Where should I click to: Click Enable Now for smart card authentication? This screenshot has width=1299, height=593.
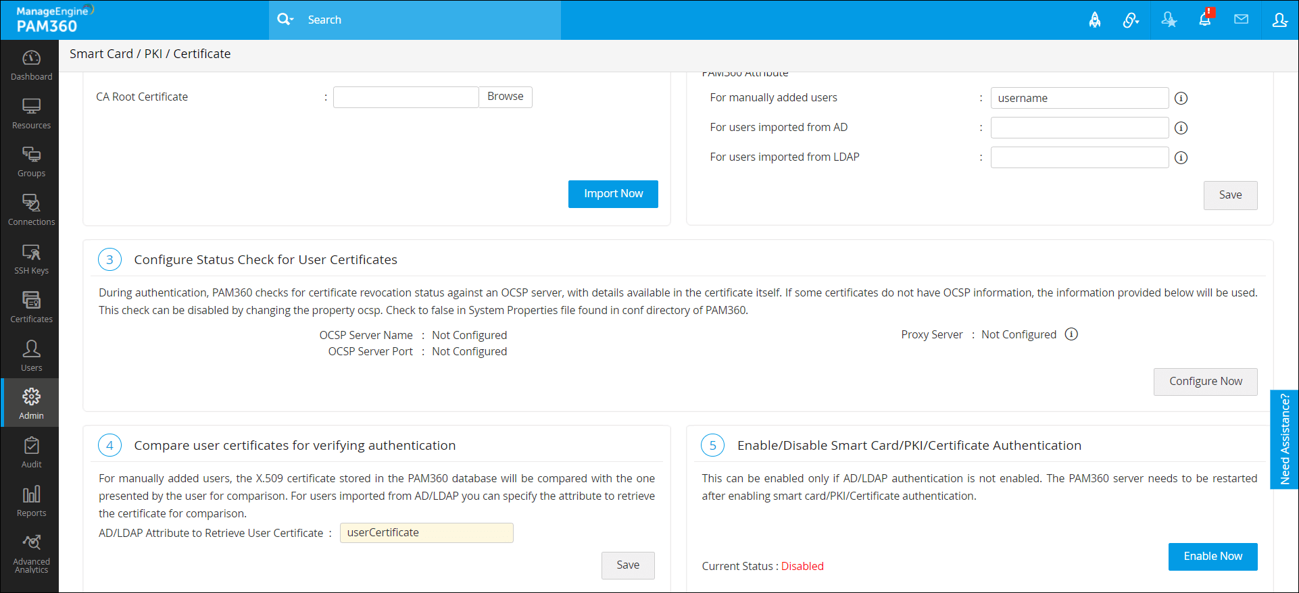click(x=1212, y=557)
